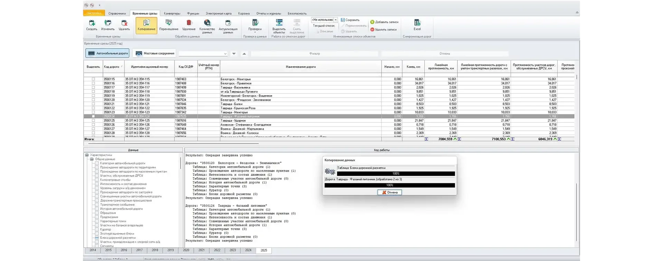Switch to the Электронная карта tab

(218, 13)
